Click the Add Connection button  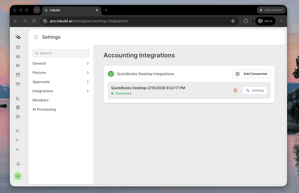coord(251,74)
